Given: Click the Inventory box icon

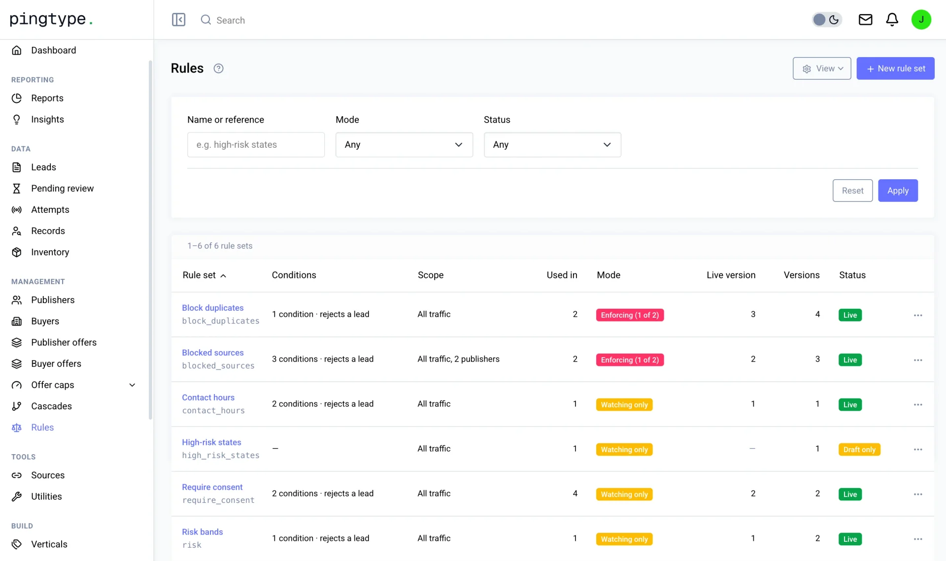Looking at the screenshot, I should click(x=17, y=252).
